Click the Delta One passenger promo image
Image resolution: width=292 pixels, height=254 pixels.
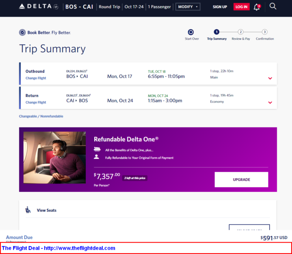[x=54, y=157]
